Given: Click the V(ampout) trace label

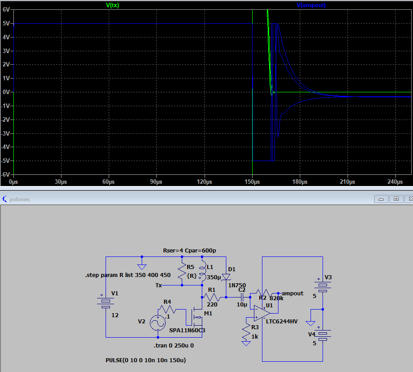Looking at the screenshot, I should coord(311,5).
